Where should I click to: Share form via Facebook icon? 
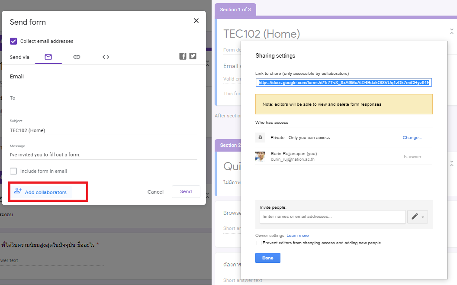point(183,56)
